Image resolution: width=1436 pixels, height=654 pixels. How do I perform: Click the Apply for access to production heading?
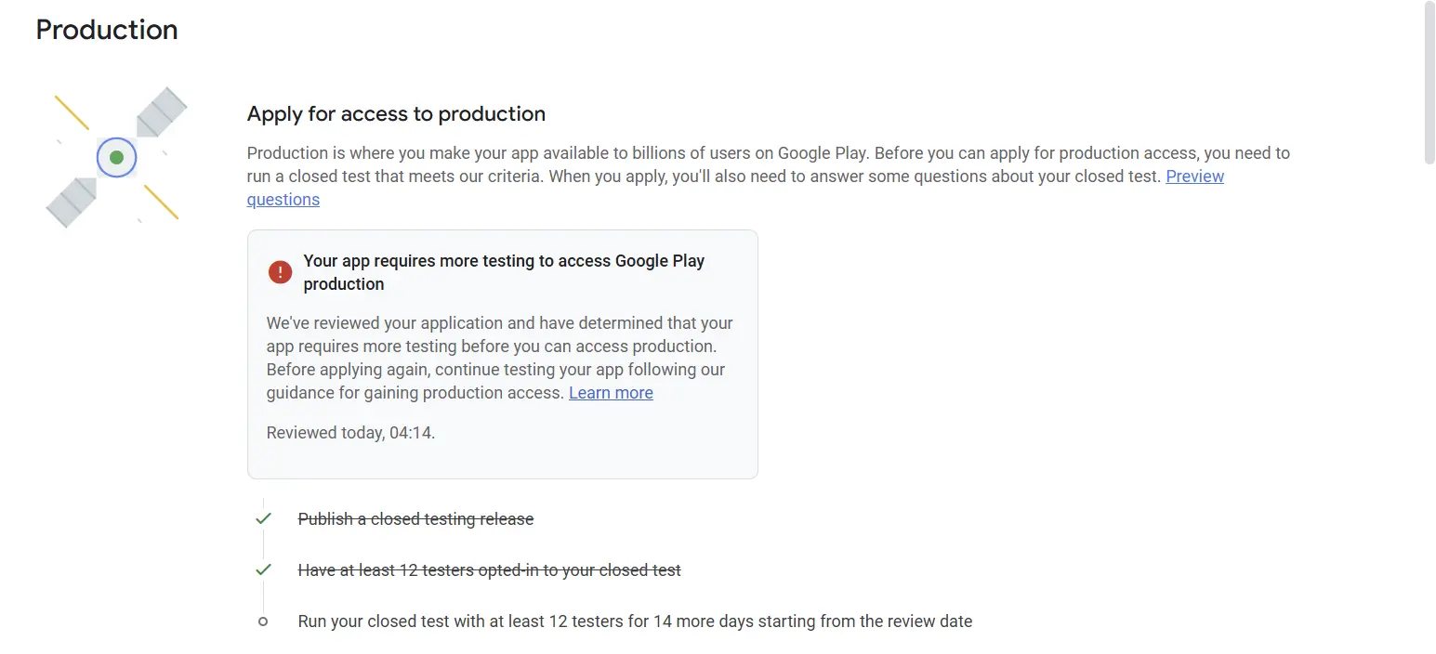point(396,114)
